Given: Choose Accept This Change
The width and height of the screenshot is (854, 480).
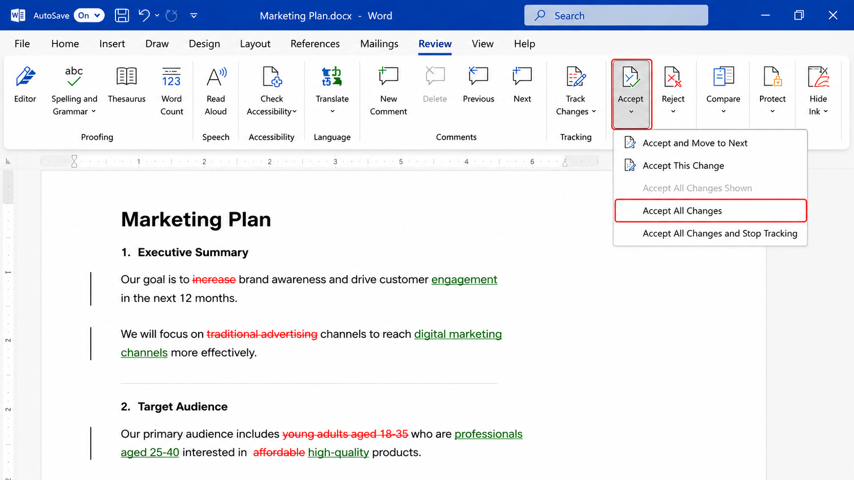Looking at the screenshot, I should coord(710,166).
